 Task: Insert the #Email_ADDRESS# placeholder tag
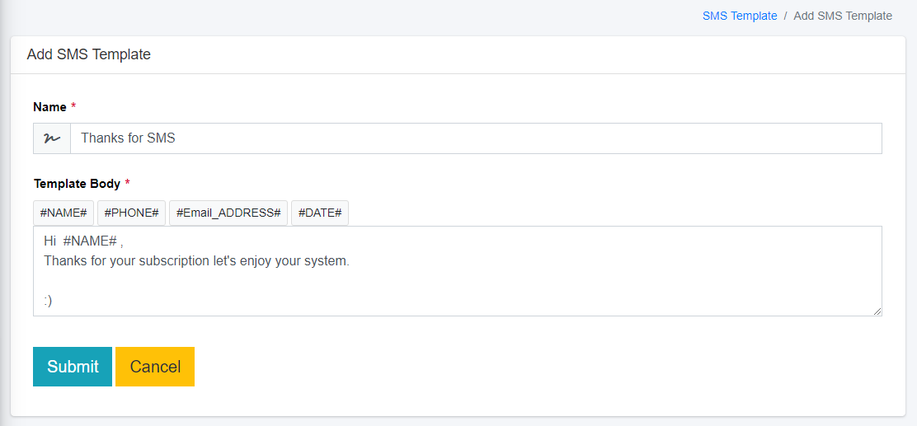pyautogui.click(x=228, y=213)
